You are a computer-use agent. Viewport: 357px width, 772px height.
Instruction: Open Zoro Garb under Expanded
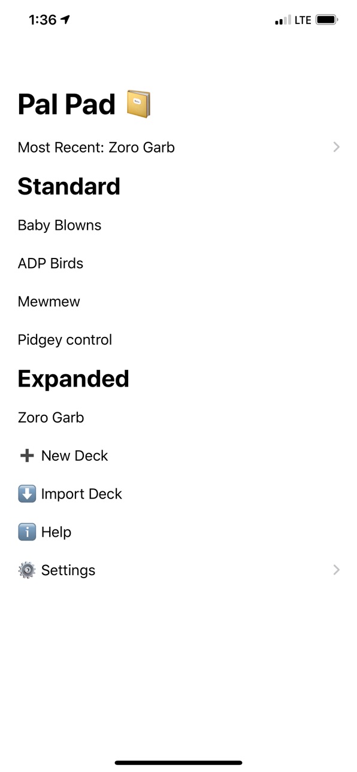pyautogui.click(x=51, y=418)
